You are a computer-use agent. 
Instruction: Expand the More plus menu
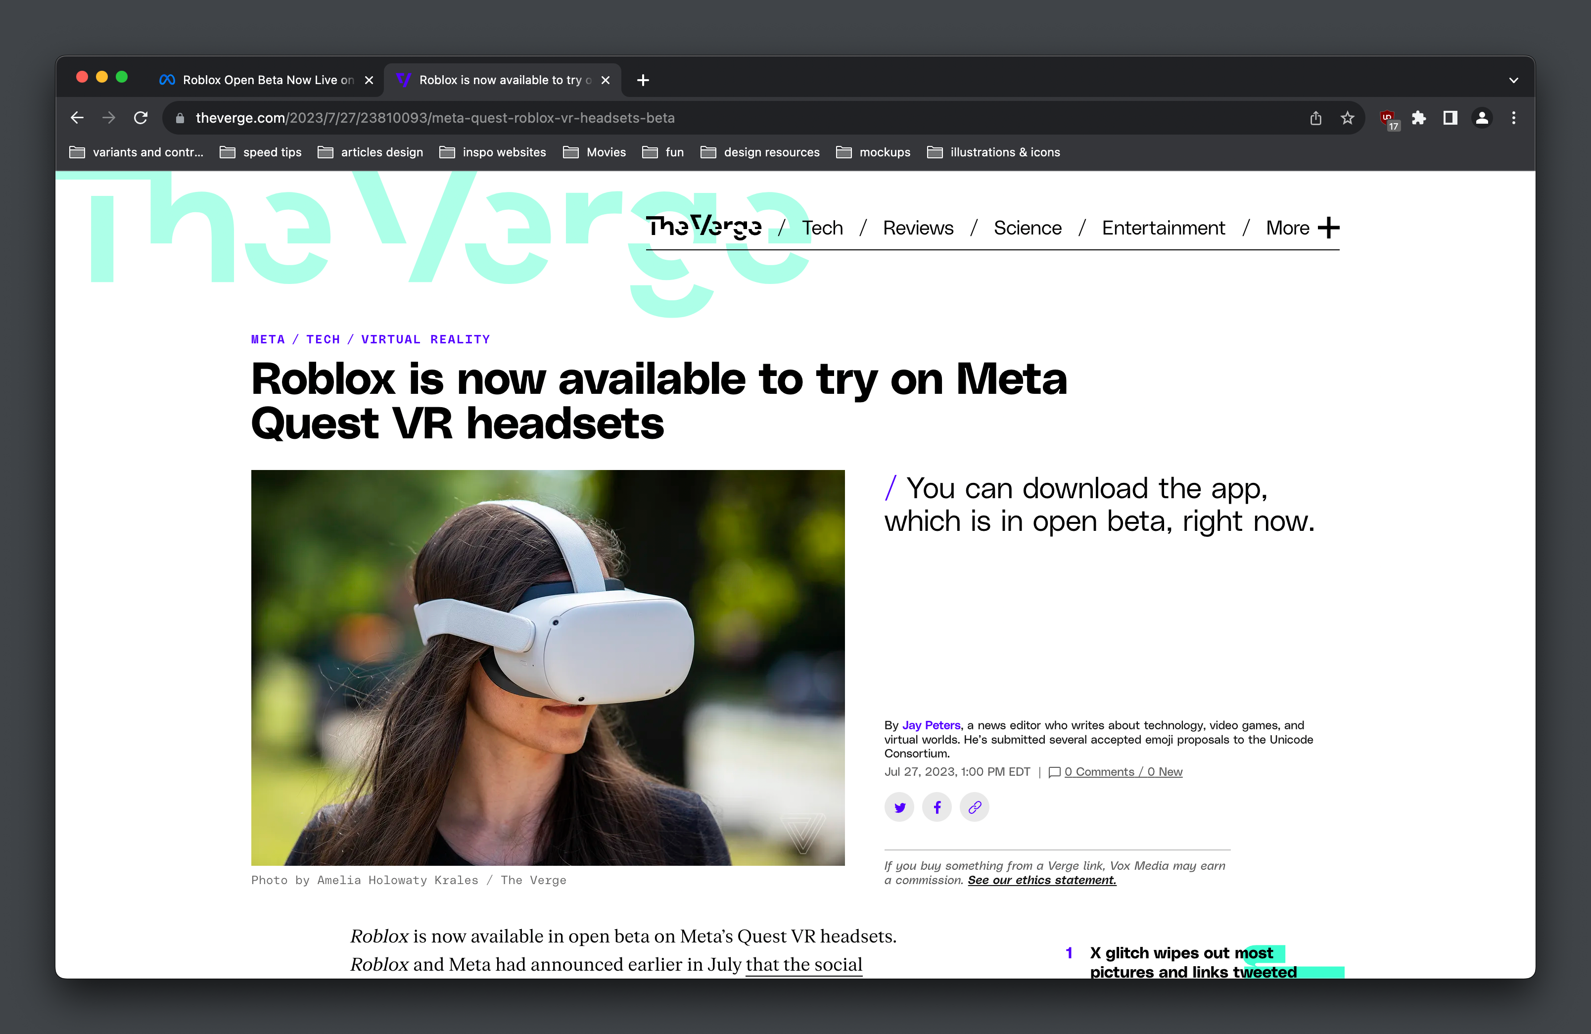pyautogui.click(x=1302, y=228)
